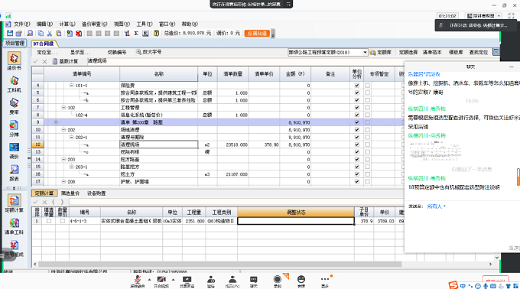Check the 数量单价 checkbox for quota 4-6-1-3

click(63, 221)
